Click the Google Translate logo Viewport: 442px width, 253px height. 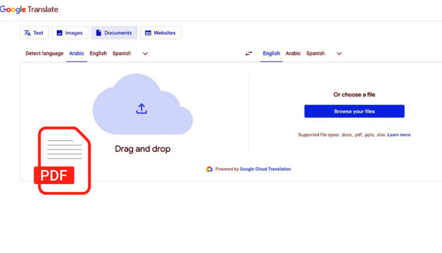tap(29, 9)
